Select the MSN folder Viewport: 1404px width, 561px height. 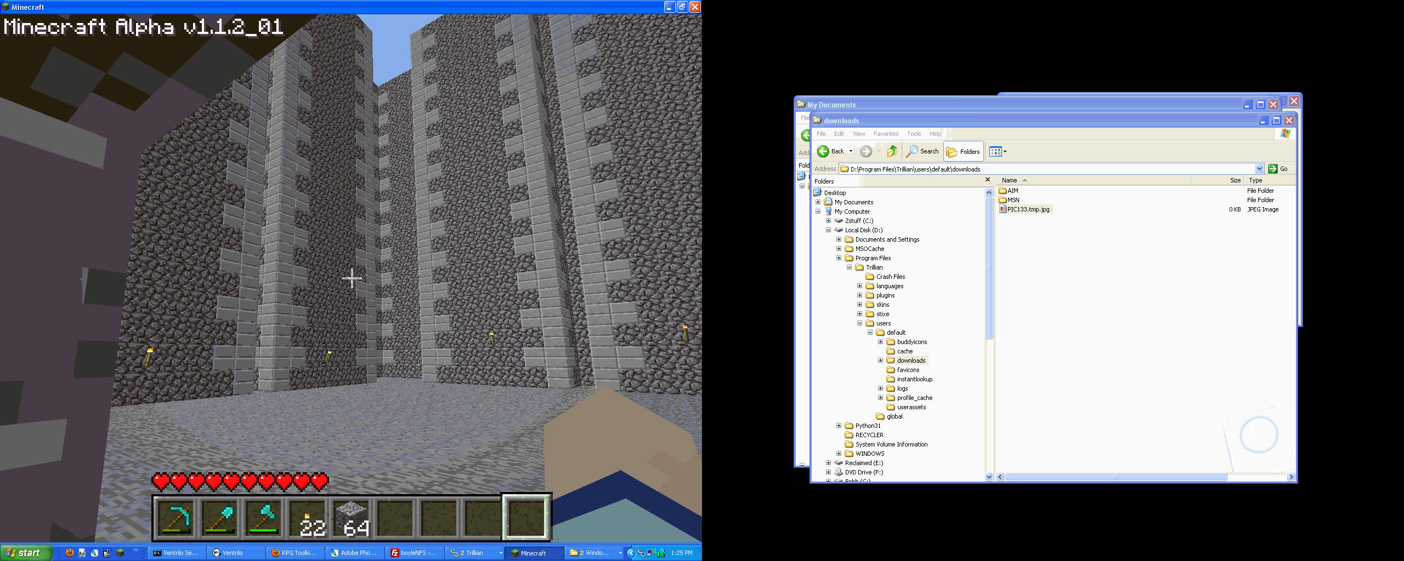point(1009,200)
